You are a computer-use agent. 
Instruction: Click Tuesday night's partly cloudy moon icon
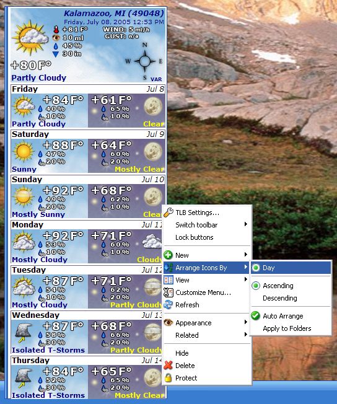pos(153,287)
